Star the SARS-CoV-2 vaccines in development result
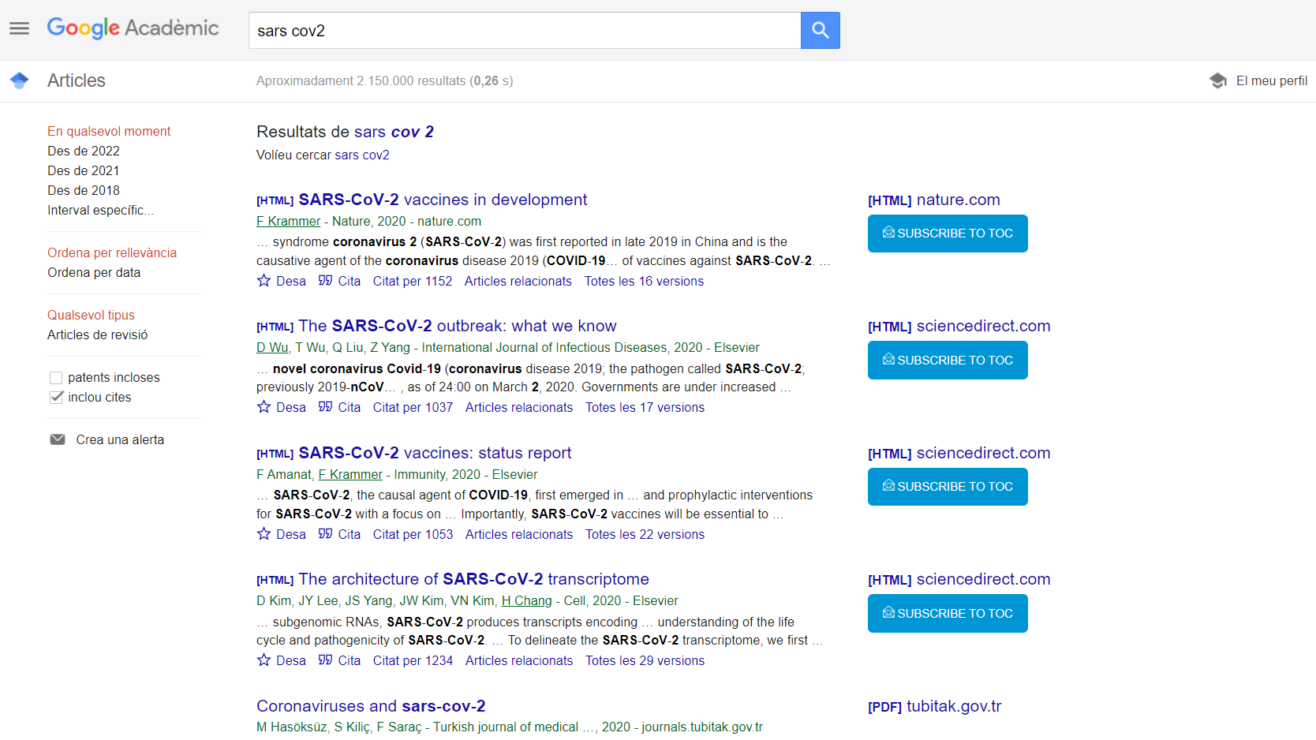This screenshot has width=1316, height=740. 264,281
